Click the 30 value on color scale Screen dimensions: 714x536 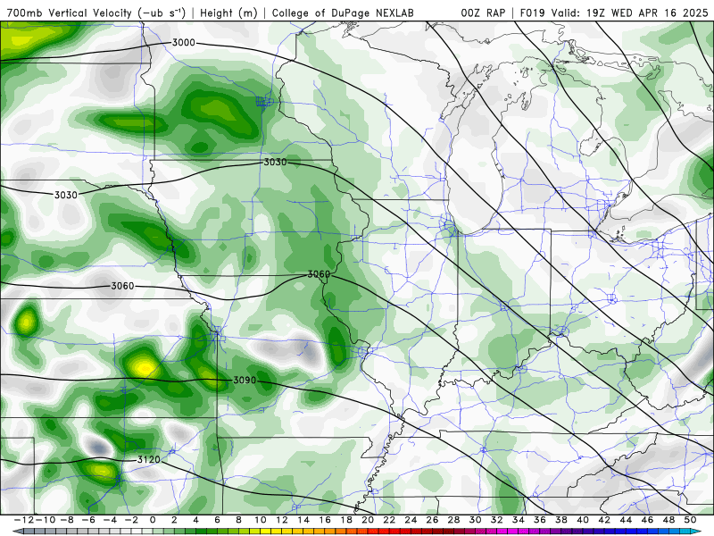tap(476, 520)
